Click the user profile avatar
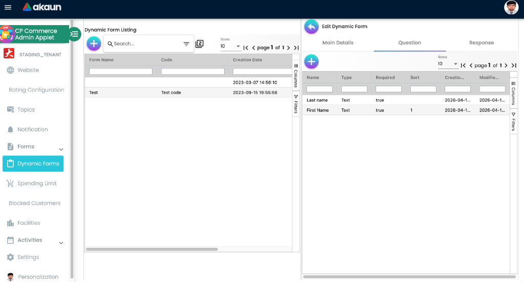524x282 pixels. (511, 7)
